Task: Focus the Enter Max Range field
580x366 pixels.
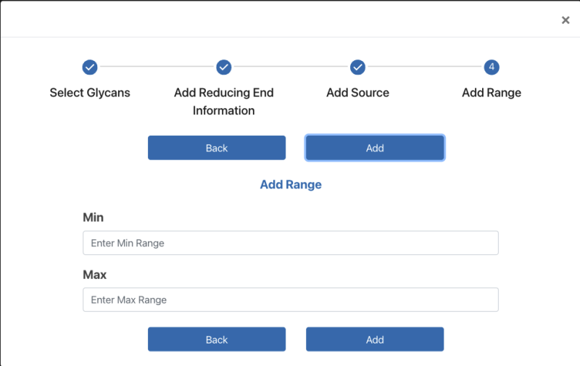Action: (x=290, y=299)
